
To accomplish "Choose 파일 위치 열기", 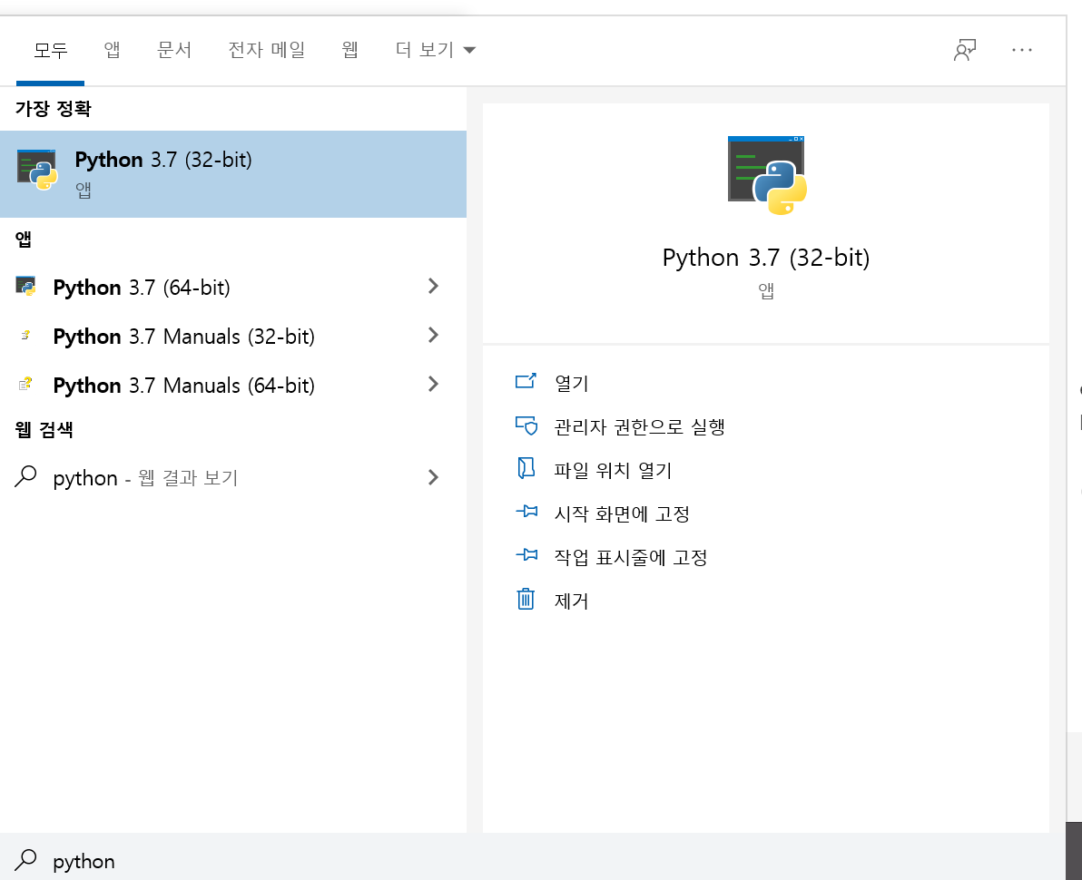I will click(x=613, y=470).
